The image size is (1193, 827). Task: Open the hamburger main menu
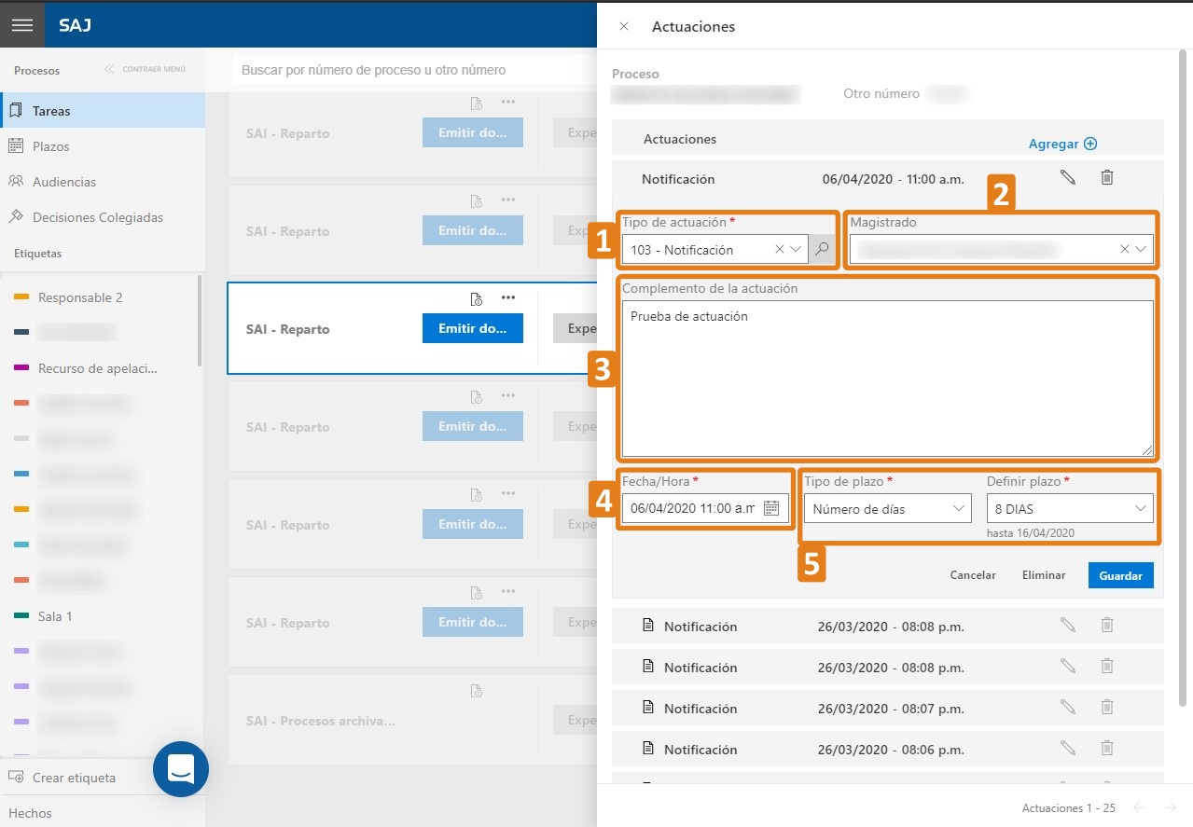[x=22, y=25]
